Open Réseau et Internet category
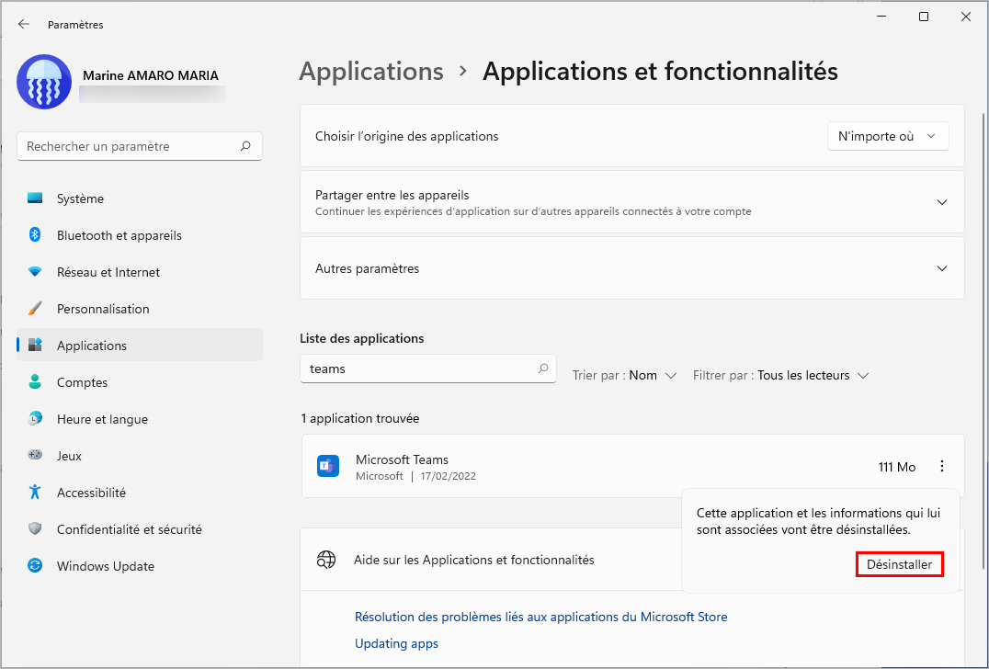989x669 pixels. point(140,272)
